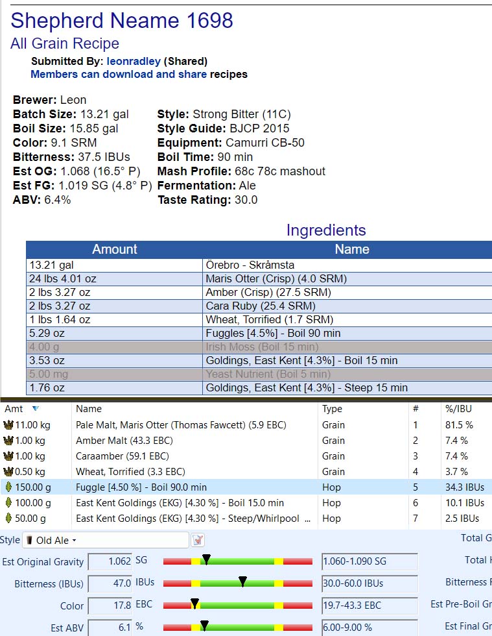
Task: Click the Cara Ruby (25.4 SRM) row
Action: click(x=259, y=306)
